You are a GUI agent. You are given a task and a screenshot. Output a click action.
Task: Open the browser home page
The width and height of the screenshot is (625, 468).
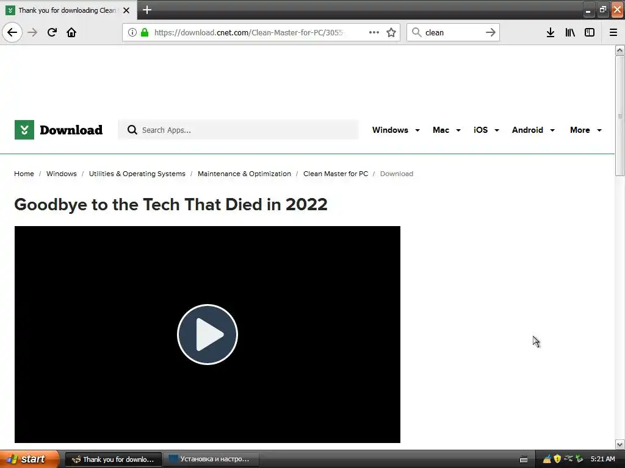71,32
